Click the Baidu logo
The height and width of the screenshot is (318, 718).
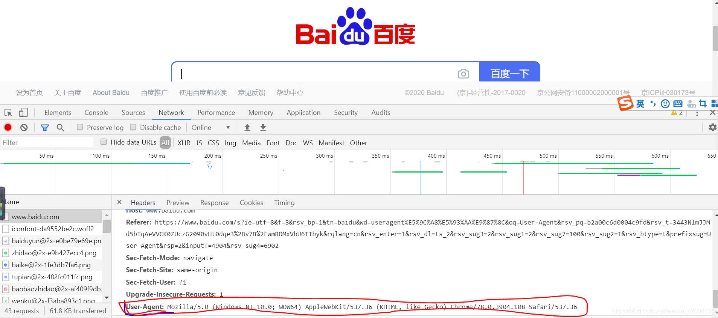355,26
